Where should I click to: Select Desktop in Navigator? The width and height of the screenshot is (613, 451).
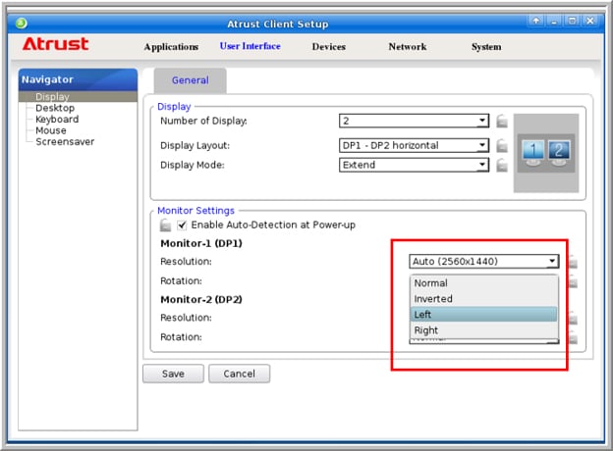tap(55, 108)
